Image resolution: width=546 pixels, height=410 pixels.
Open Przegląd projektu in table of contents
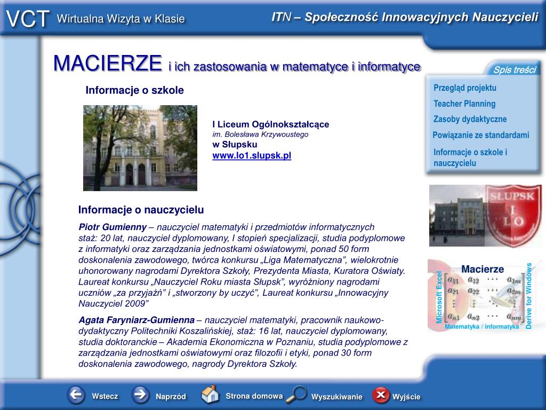click(465, 88)
